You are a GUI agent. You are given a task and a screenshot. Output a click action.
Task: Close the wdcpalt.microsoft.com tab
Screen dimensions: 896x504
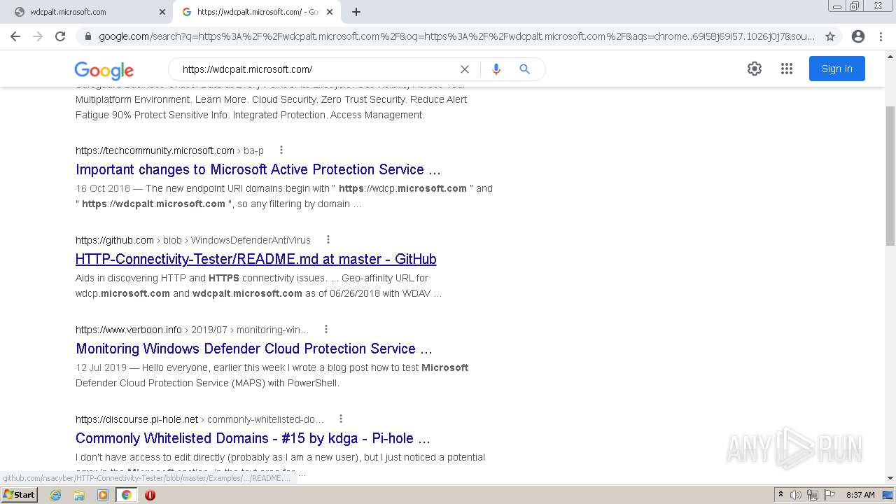162,12
